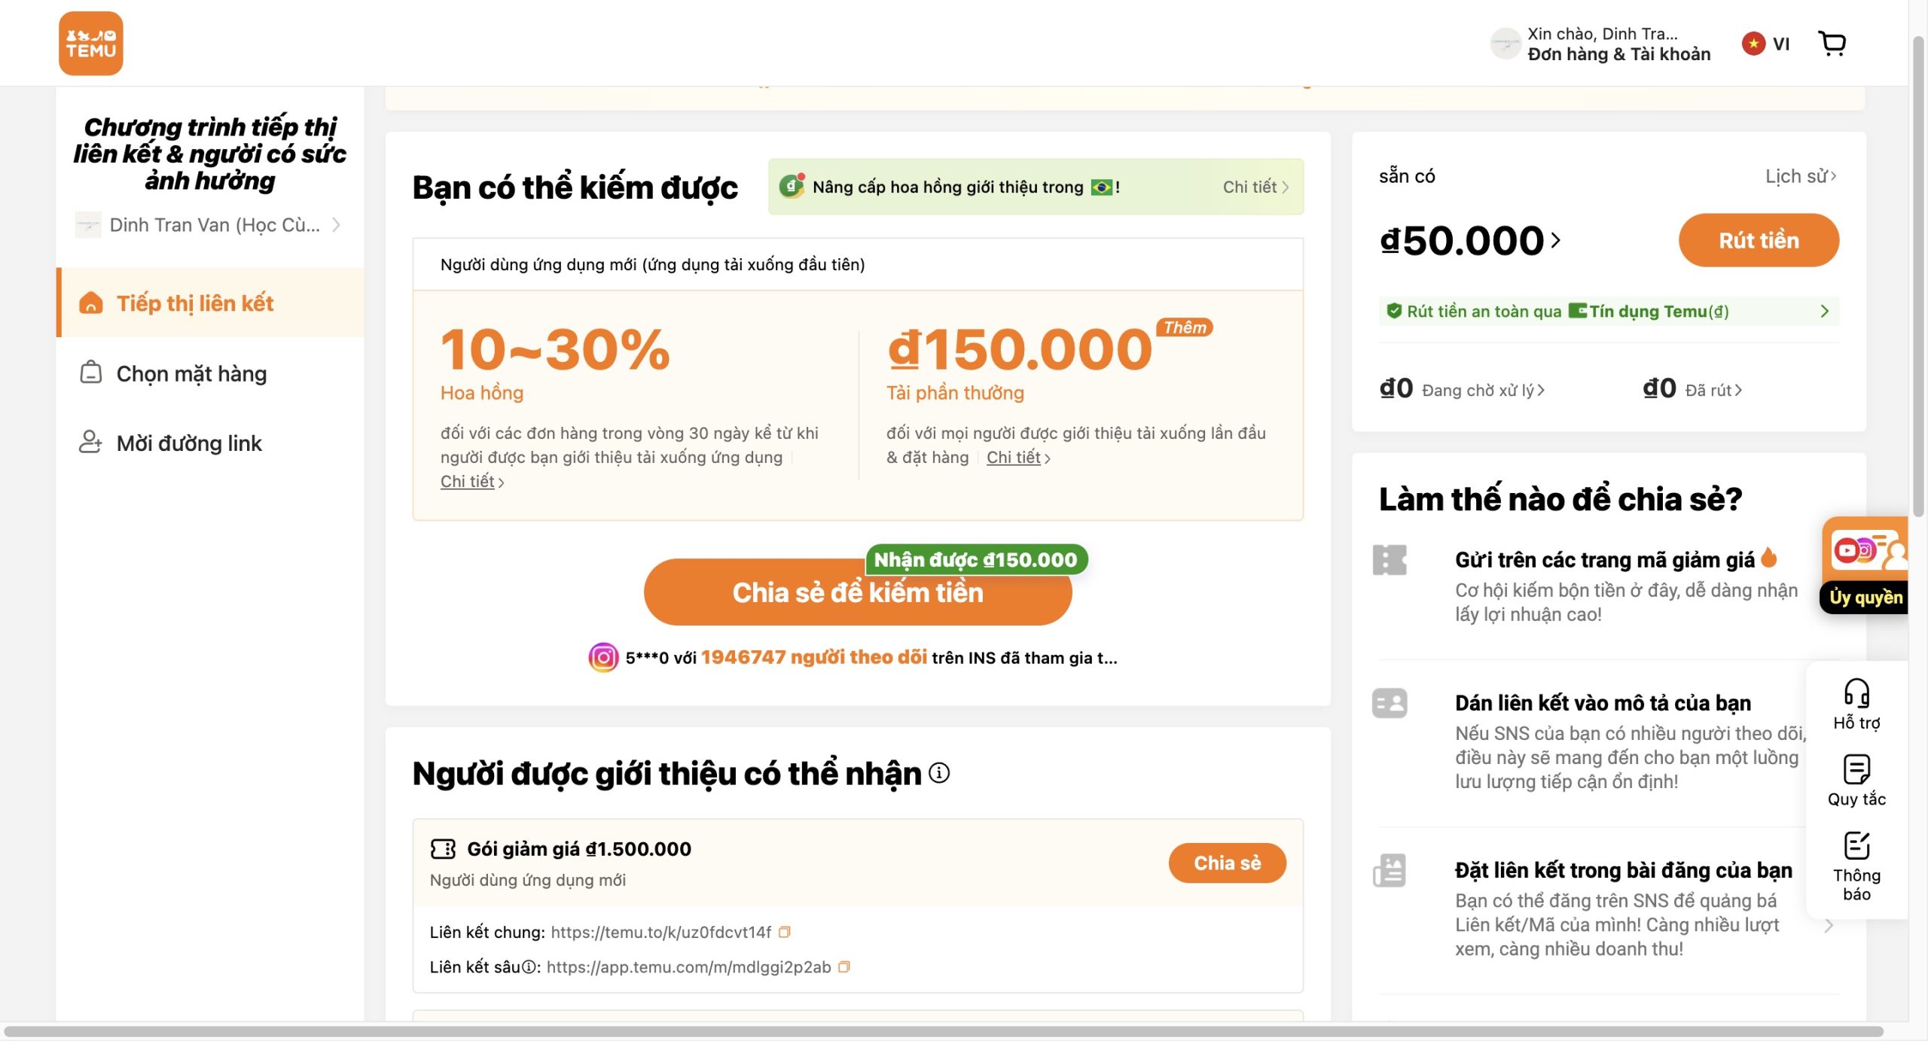Click the user avatar in header
This screenshot has width=1928, height=1041.
tap(1505, 44)
